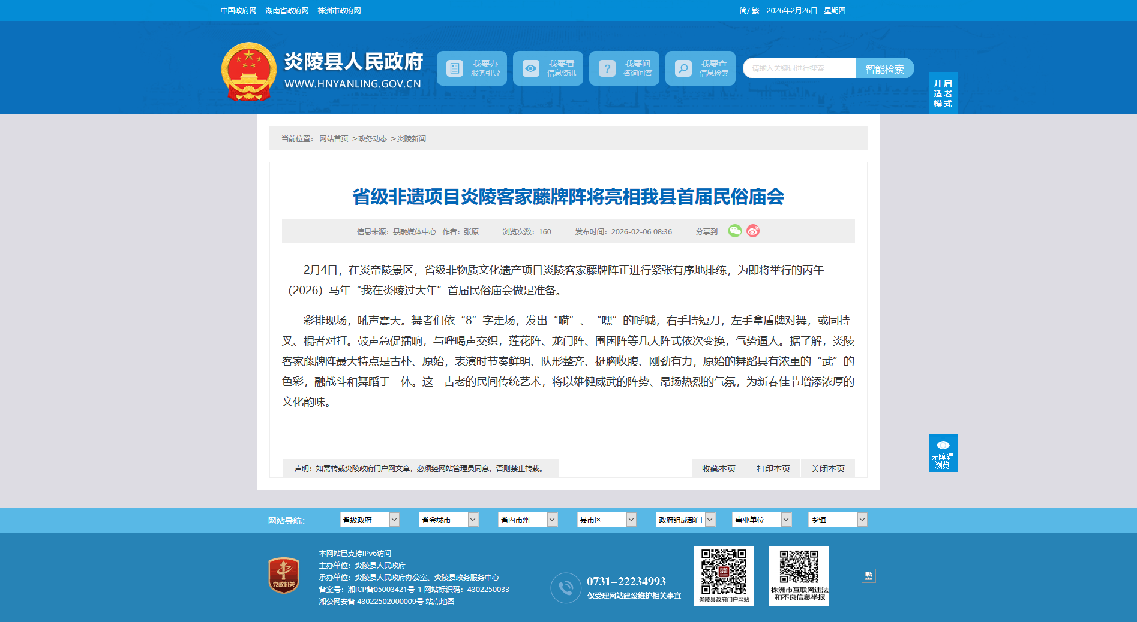The width and height of the screenshot is (1137, 622).
Task: Click the WeChat share icon
Action: point(734,231)
